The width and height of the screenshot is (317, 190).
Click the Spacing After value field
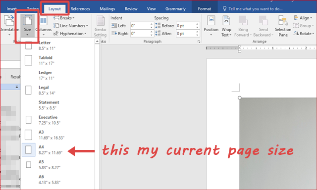click(x=186, y=34)
